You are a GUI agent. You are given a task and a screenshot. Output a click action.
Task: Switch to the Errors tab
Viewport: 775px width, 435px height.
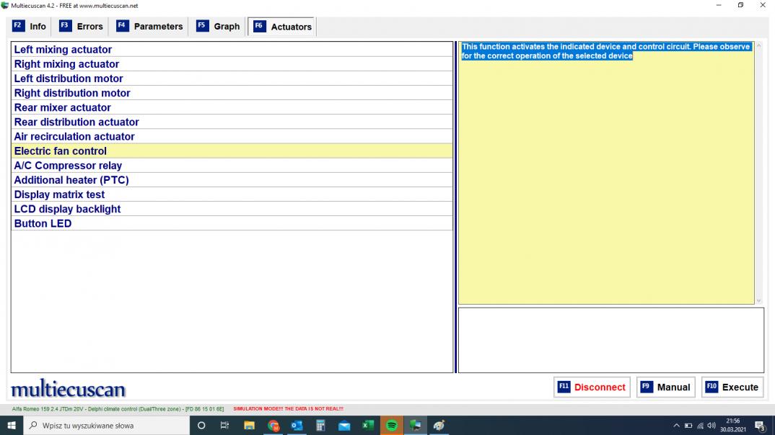(x=81, y=27)
